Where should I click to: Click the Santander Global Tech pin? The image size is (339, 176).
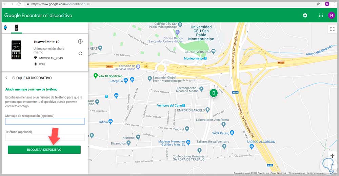[x=149, y=79]
